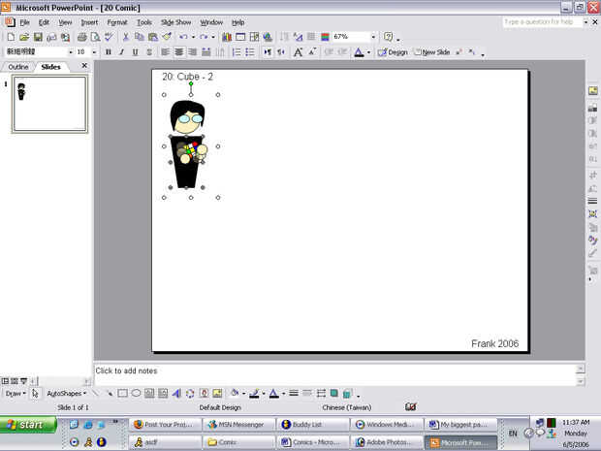601x451 pixels.
Task: Print the presentation using the printer icon
Action: [81, 37]
